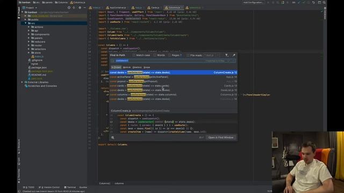Select the Module scope tab
344x193 pixels.
coord(127,68)
